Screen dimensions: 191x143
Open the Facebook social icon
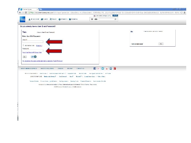pos(95,69)
